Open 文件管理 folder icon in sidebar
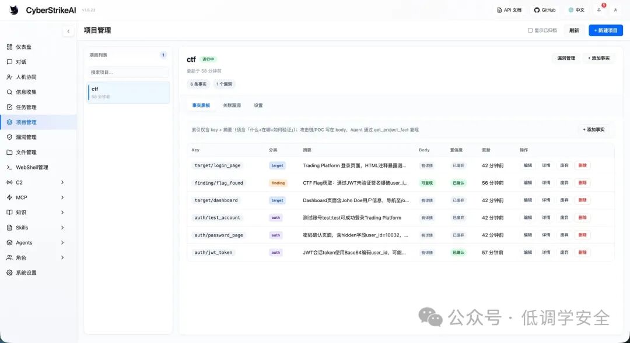The height and width of the screenshot is (343, 630). 10,153
